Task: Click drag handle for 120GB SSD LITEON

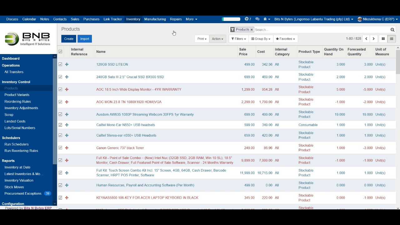Action: pyautogui.click(x=67, y=64)
